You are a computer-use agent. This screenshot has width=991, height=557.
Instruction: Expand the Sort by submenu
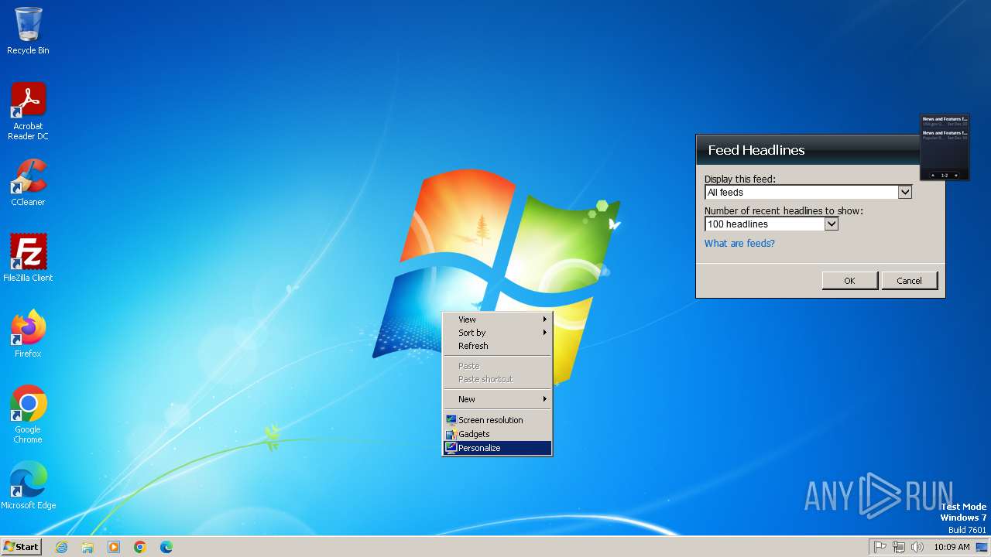pyautogui.click(x=497, y=333)
